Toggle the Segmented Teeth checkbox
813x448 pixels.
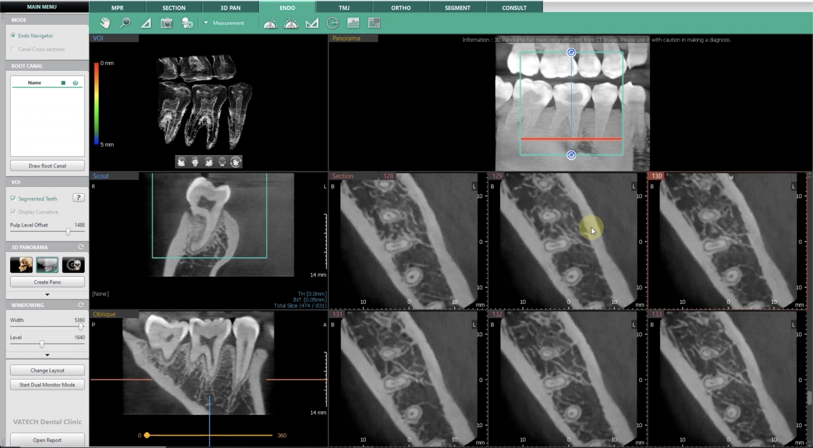point(13,198)
